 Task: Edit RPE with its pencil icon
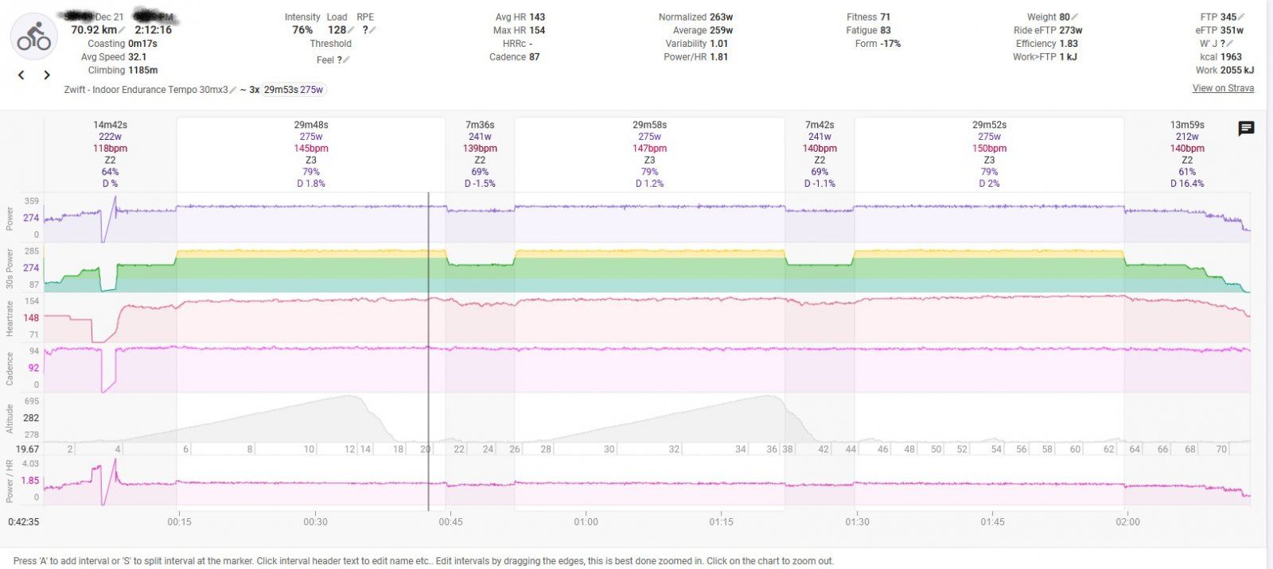click(x=372, y=30)
